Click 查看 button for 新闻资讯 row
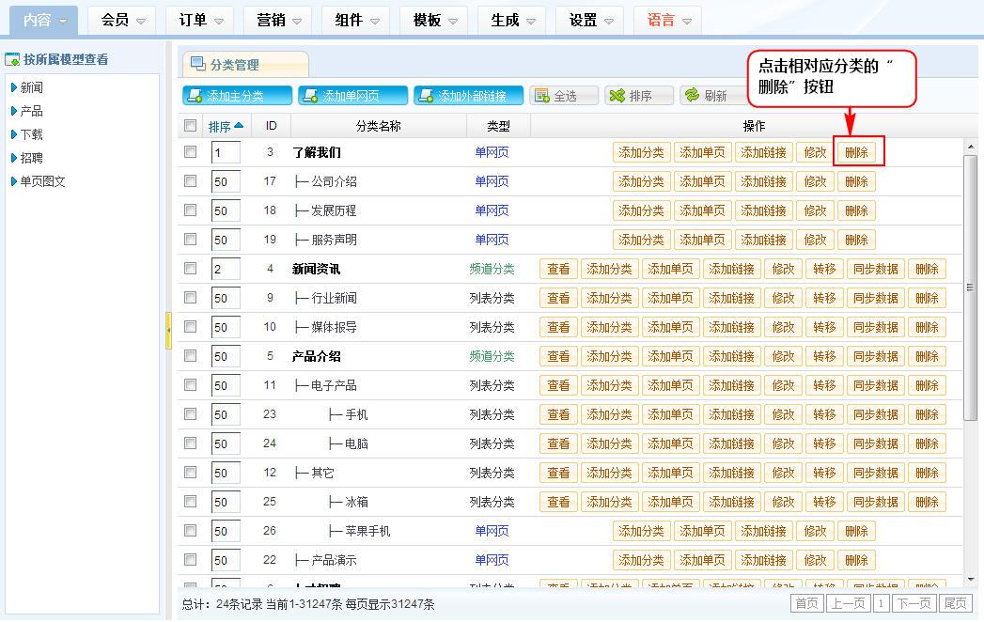 point(558,269)
